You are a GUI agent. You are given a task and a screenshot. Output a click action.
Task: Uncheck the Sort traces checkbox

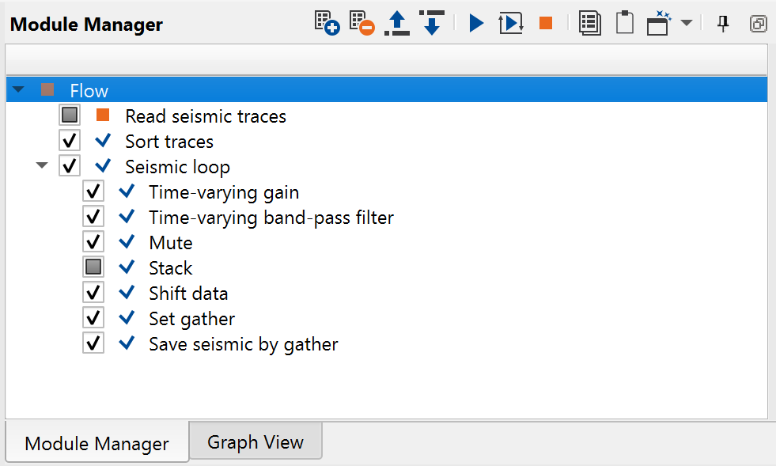[x=70, y=142]
